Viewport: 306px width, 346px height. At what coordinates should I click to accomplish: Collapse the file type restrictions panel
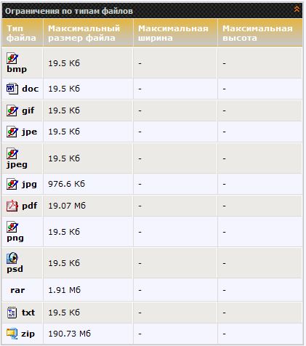pos(297,9)
